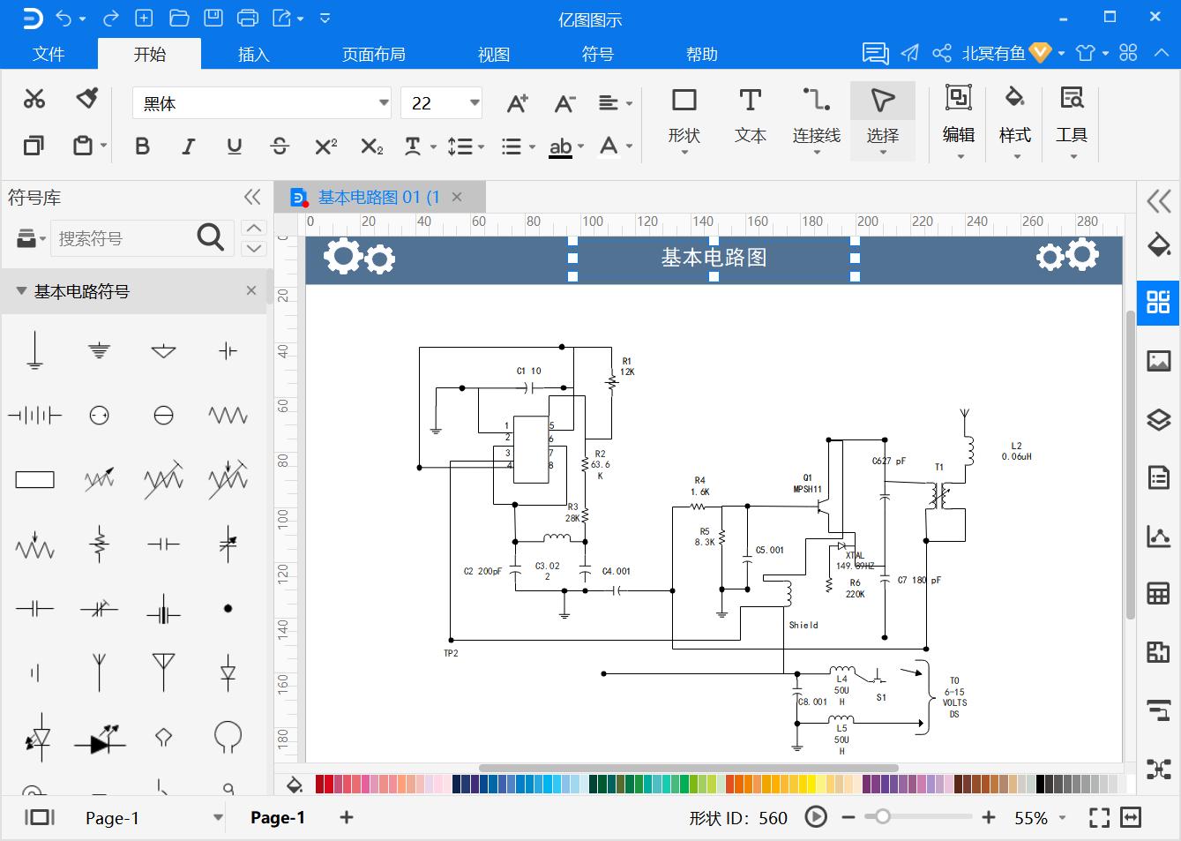
Task: Pick the red swatch in color palette
Action: [321, 784]
